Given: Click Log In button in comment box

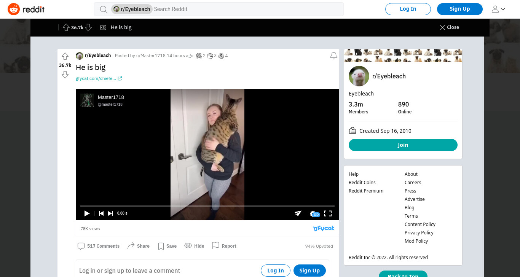Looking at the screenshot, I should 276,271.
